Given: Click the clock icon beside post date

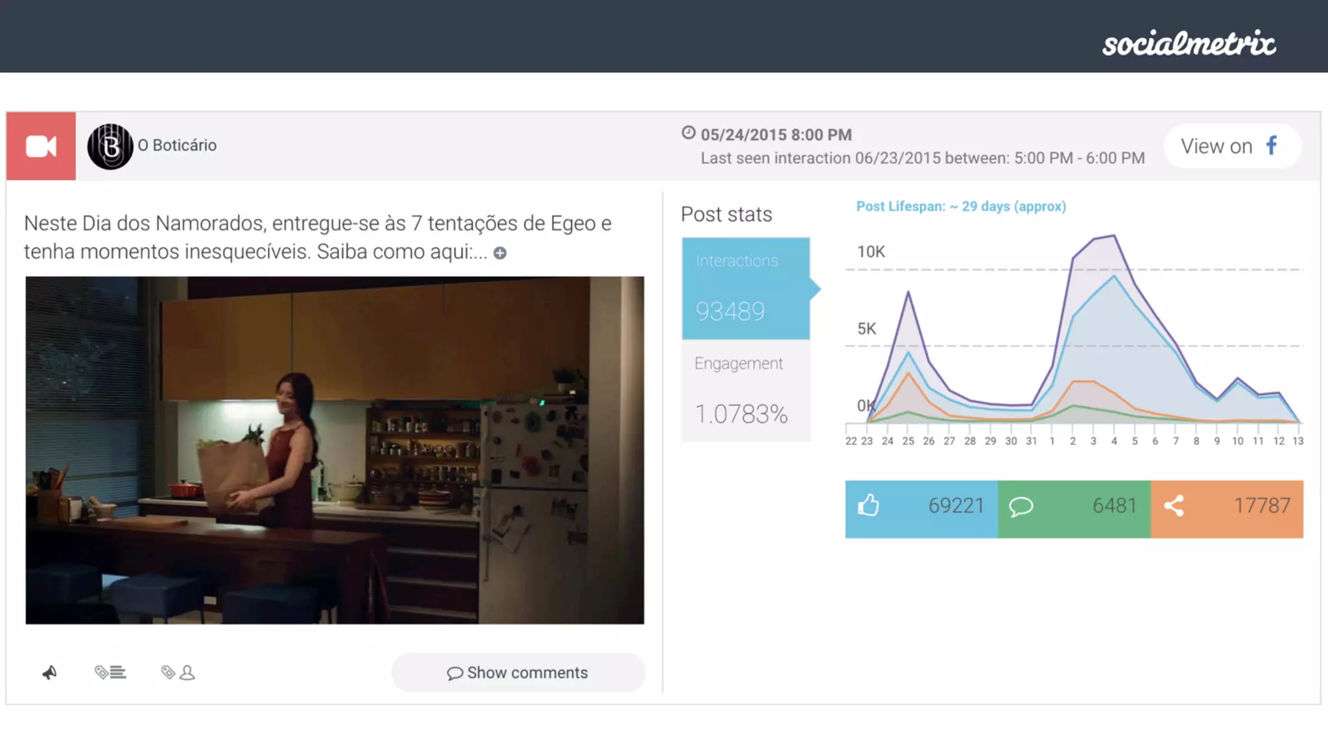Looking at the screenshot, I should pos(688,133).
